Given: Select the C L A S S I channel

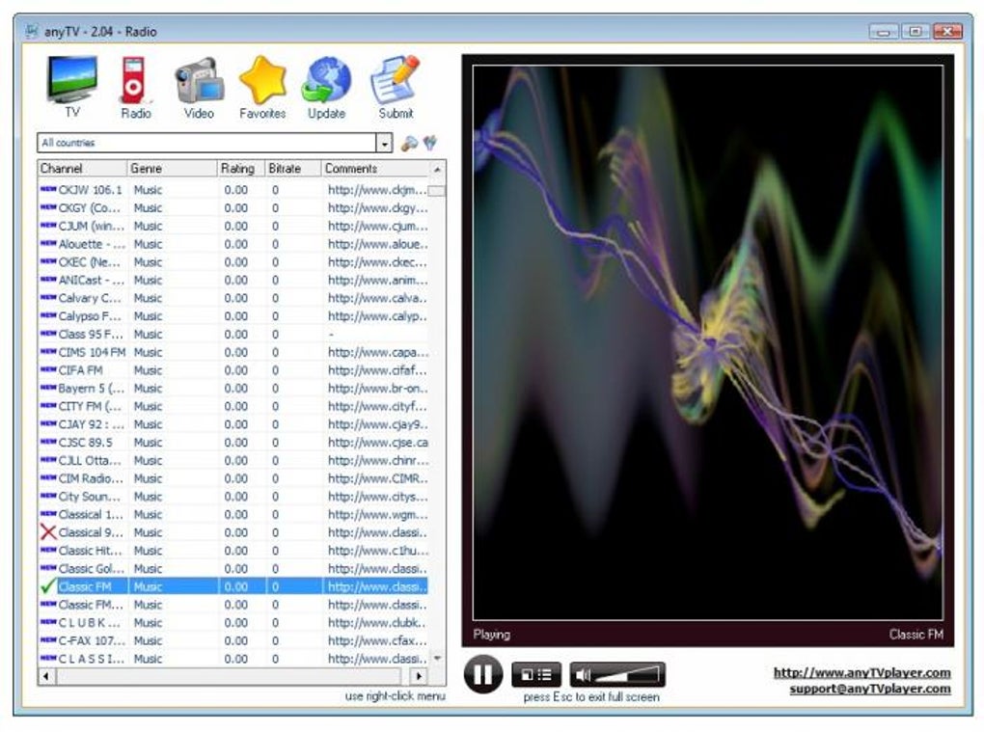Looking at the screenshot, I should point(233,659).
